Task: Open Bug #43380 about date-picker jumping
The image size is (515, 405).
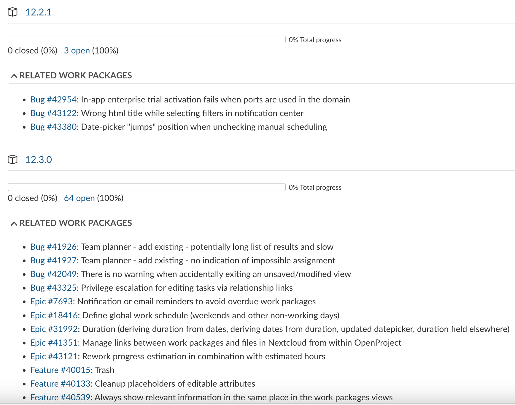Action: (53, 127)
